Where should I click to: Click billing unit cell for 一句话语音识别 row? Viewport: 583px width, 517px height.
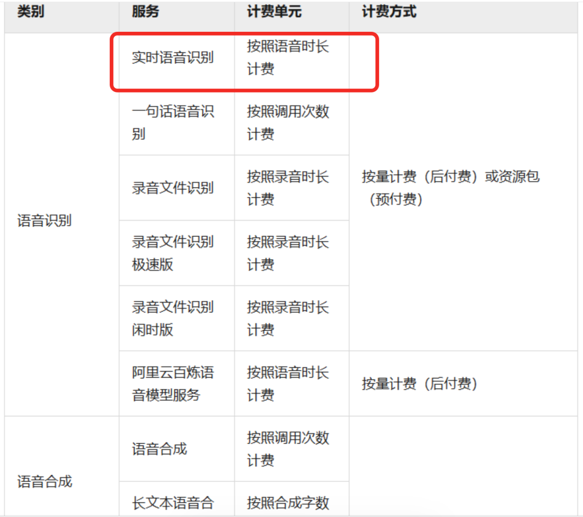pos(288,123)
